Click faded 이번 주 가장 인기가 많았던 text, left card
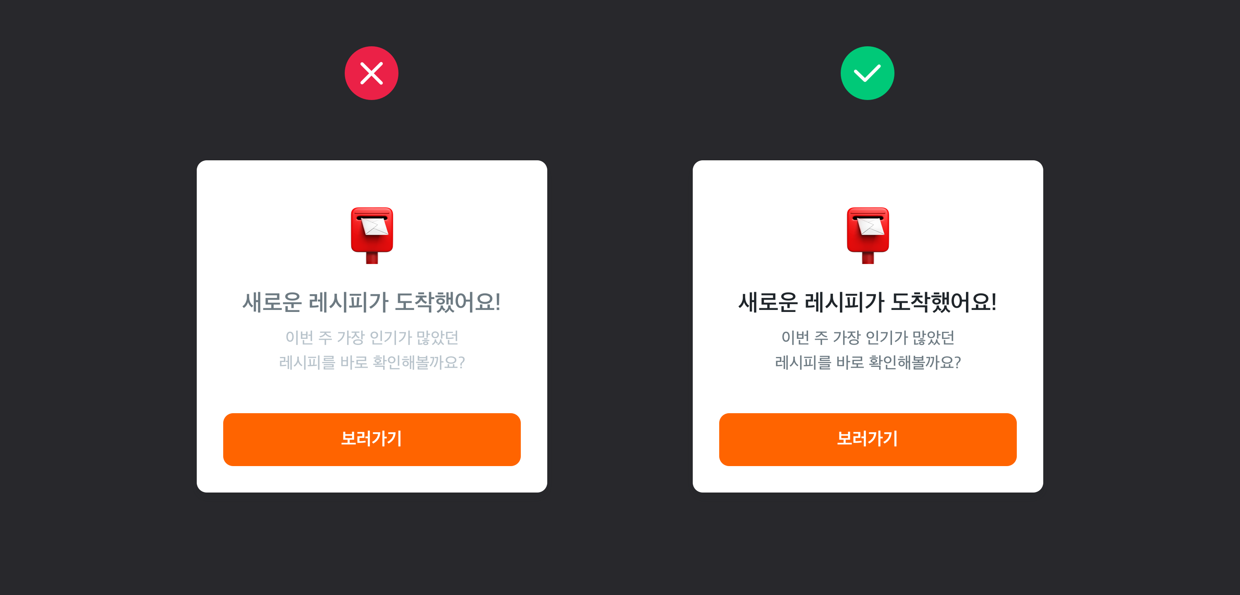The height and width of the screenshot is (595, 1240). [x=371, y=338]
